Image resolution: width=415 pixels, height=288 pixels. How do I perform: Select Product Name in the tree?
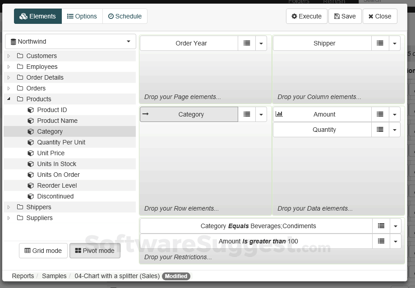(57, 121)
